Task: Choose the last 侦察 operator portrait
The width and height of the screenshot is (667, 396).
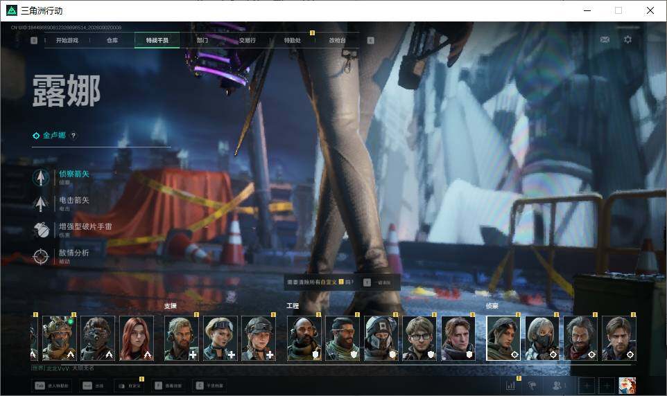Action: pos(619,339)
